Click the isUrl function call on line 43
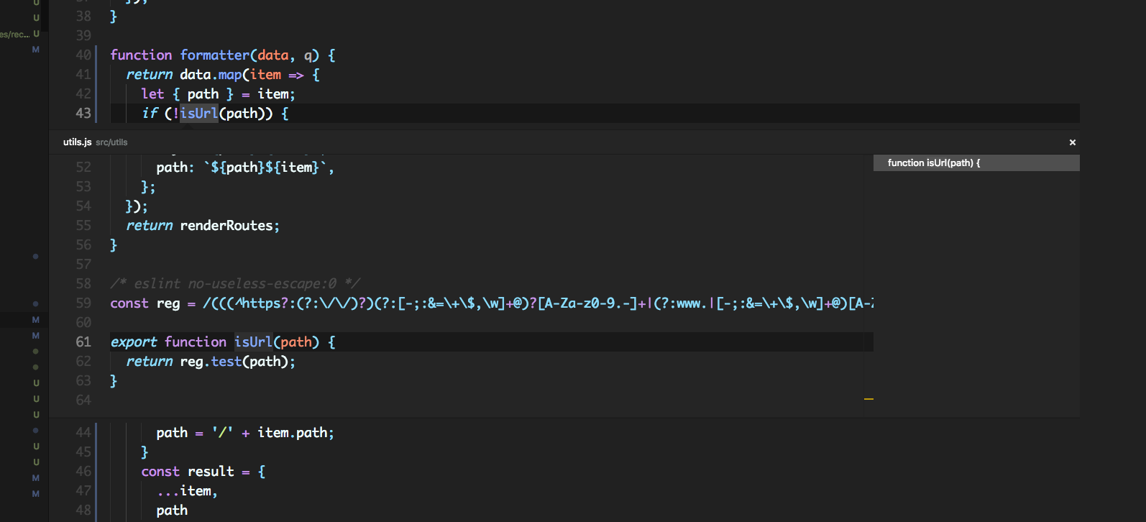 point(198,113)
